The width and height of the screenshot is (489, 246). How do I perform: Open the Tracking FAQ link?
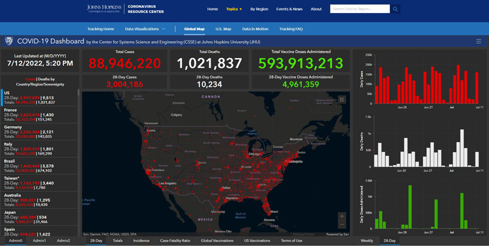point(291,29)
